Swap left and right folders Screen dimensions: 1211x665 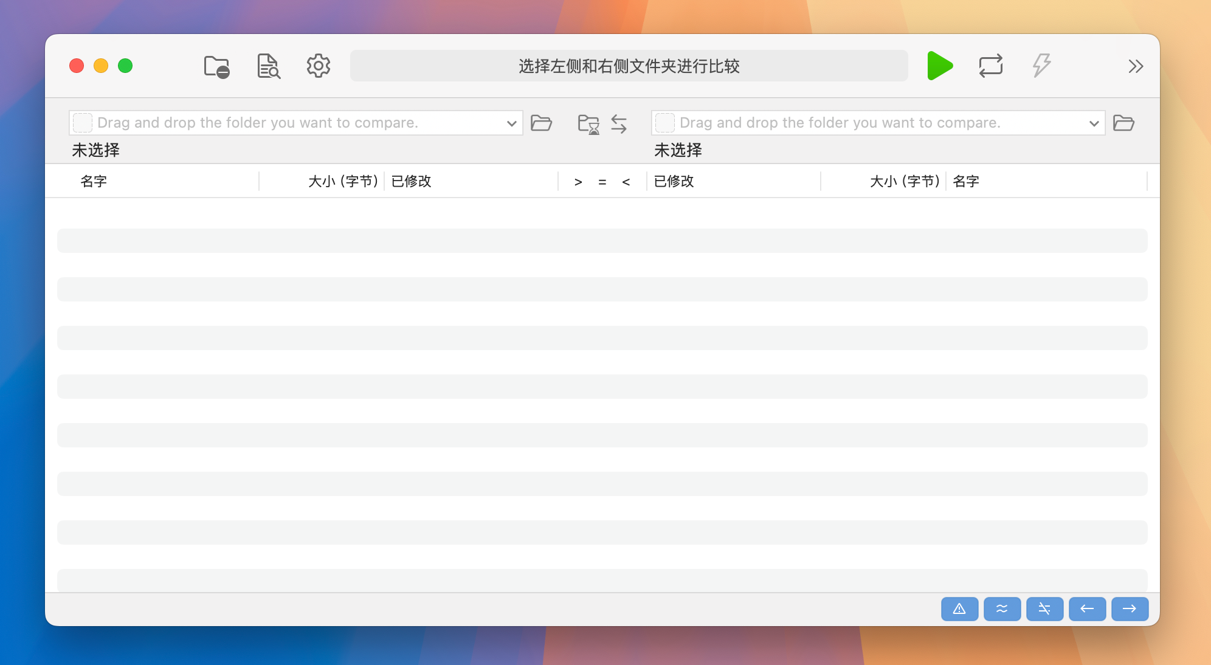(x=619, y=124)
